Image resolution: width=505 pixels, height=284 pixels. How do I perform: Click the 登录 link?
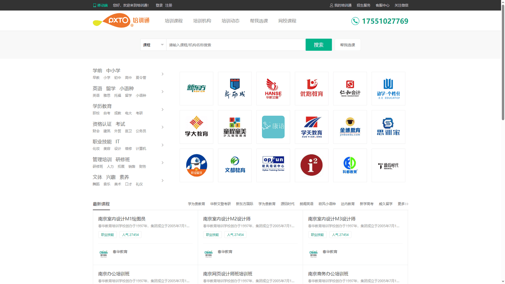tap(159, 5)
